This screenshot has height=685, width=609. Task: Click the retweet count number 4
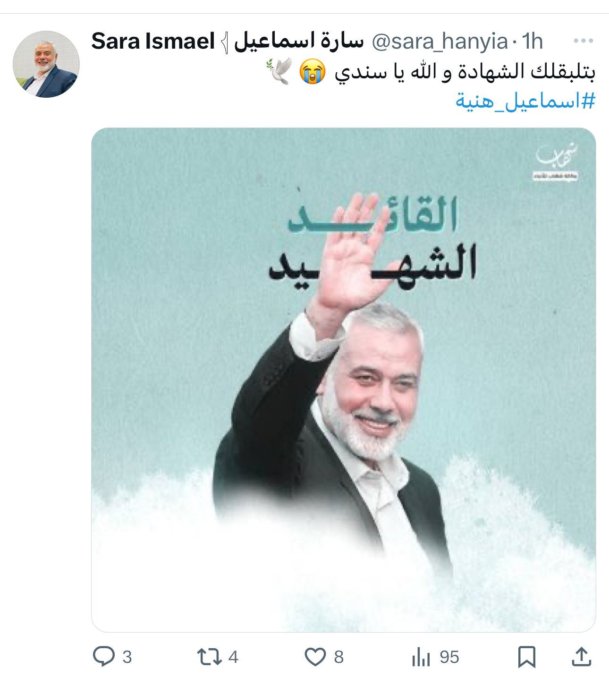[x=233, y=657]
